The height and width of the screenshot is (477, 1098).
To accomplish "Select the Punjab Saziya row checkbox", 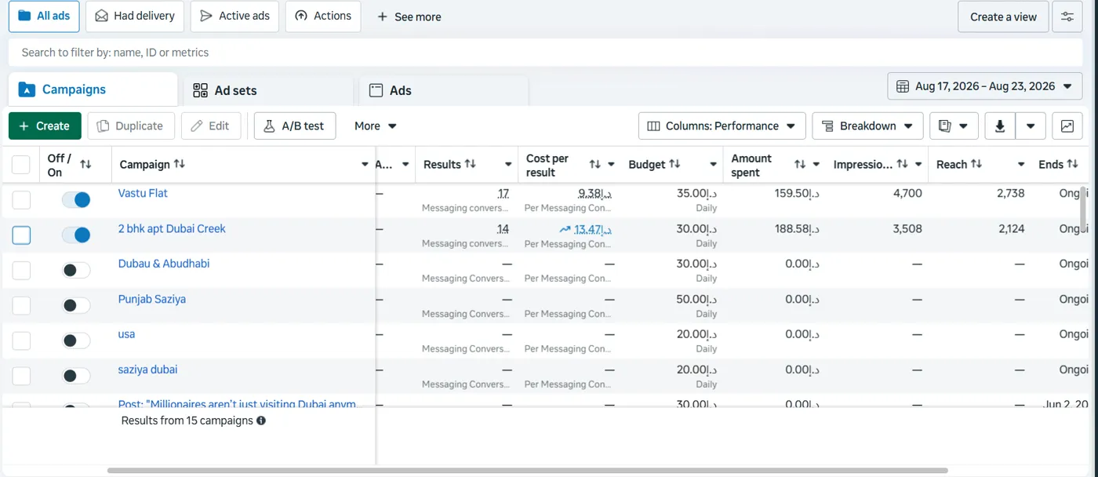I will coord(21,305).
